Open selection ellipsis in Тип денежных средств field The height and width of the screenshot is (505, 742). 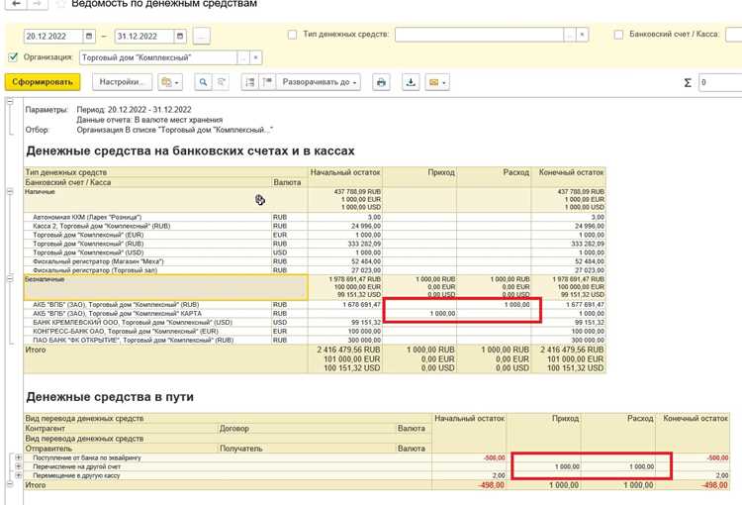click(570, 35)
